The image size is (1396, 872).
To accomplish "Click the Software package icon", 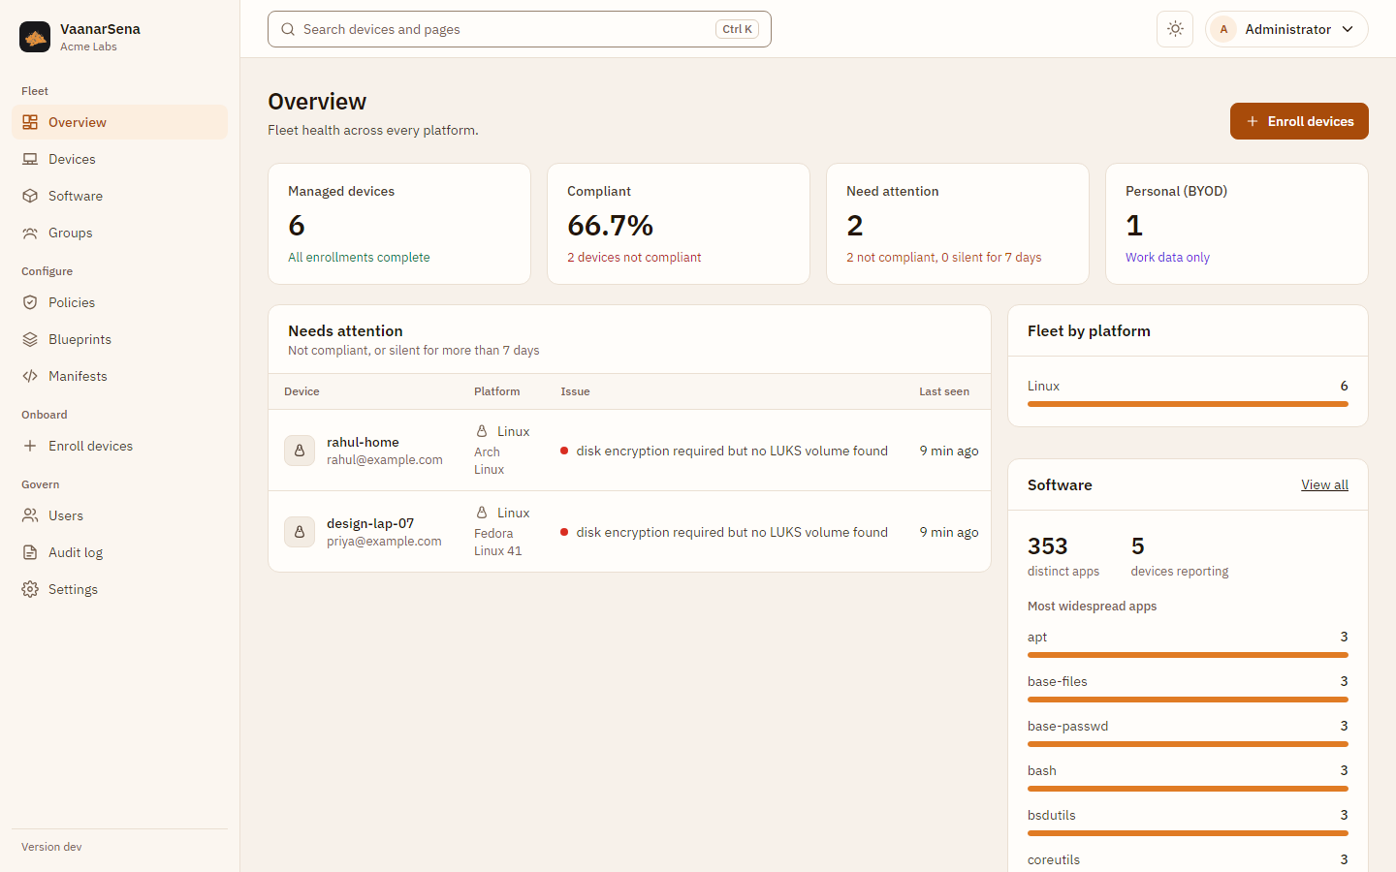I will tap(30, 196).
